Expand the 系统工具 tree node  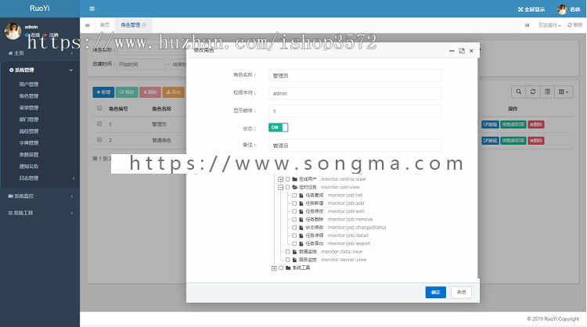(x=274, y=268)
